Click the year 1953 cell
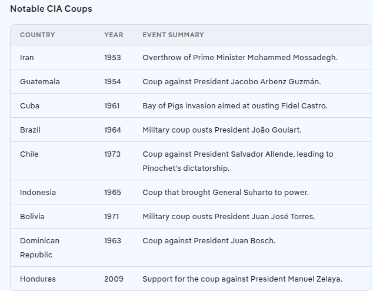This screenshot has height=291, width=373. pos(112,58)
